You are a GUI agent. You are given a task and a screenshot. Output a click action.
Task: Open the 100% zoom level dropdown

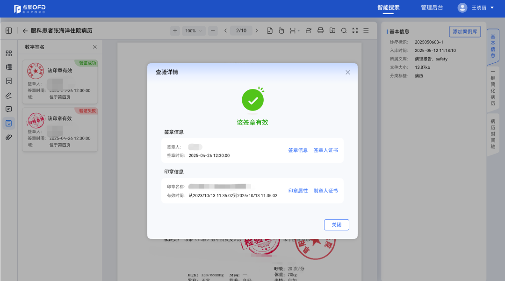[194, 31]
